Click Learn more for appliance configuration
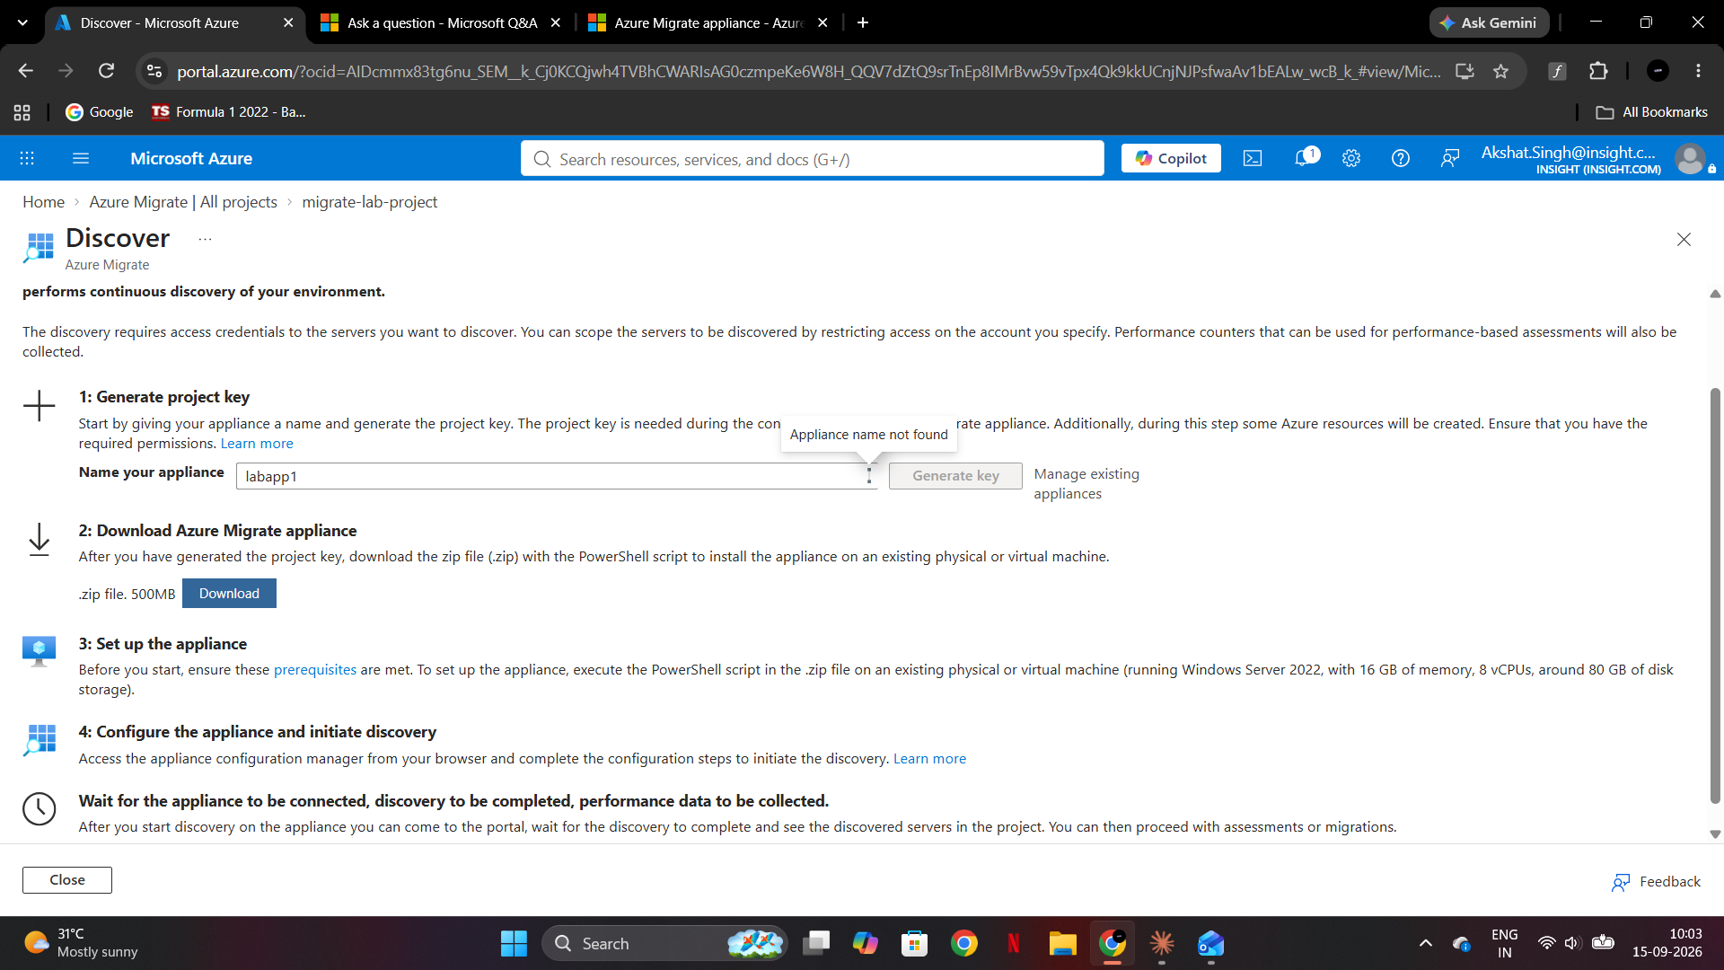This screenshot has width=1724, height=970. pos(929,759)
